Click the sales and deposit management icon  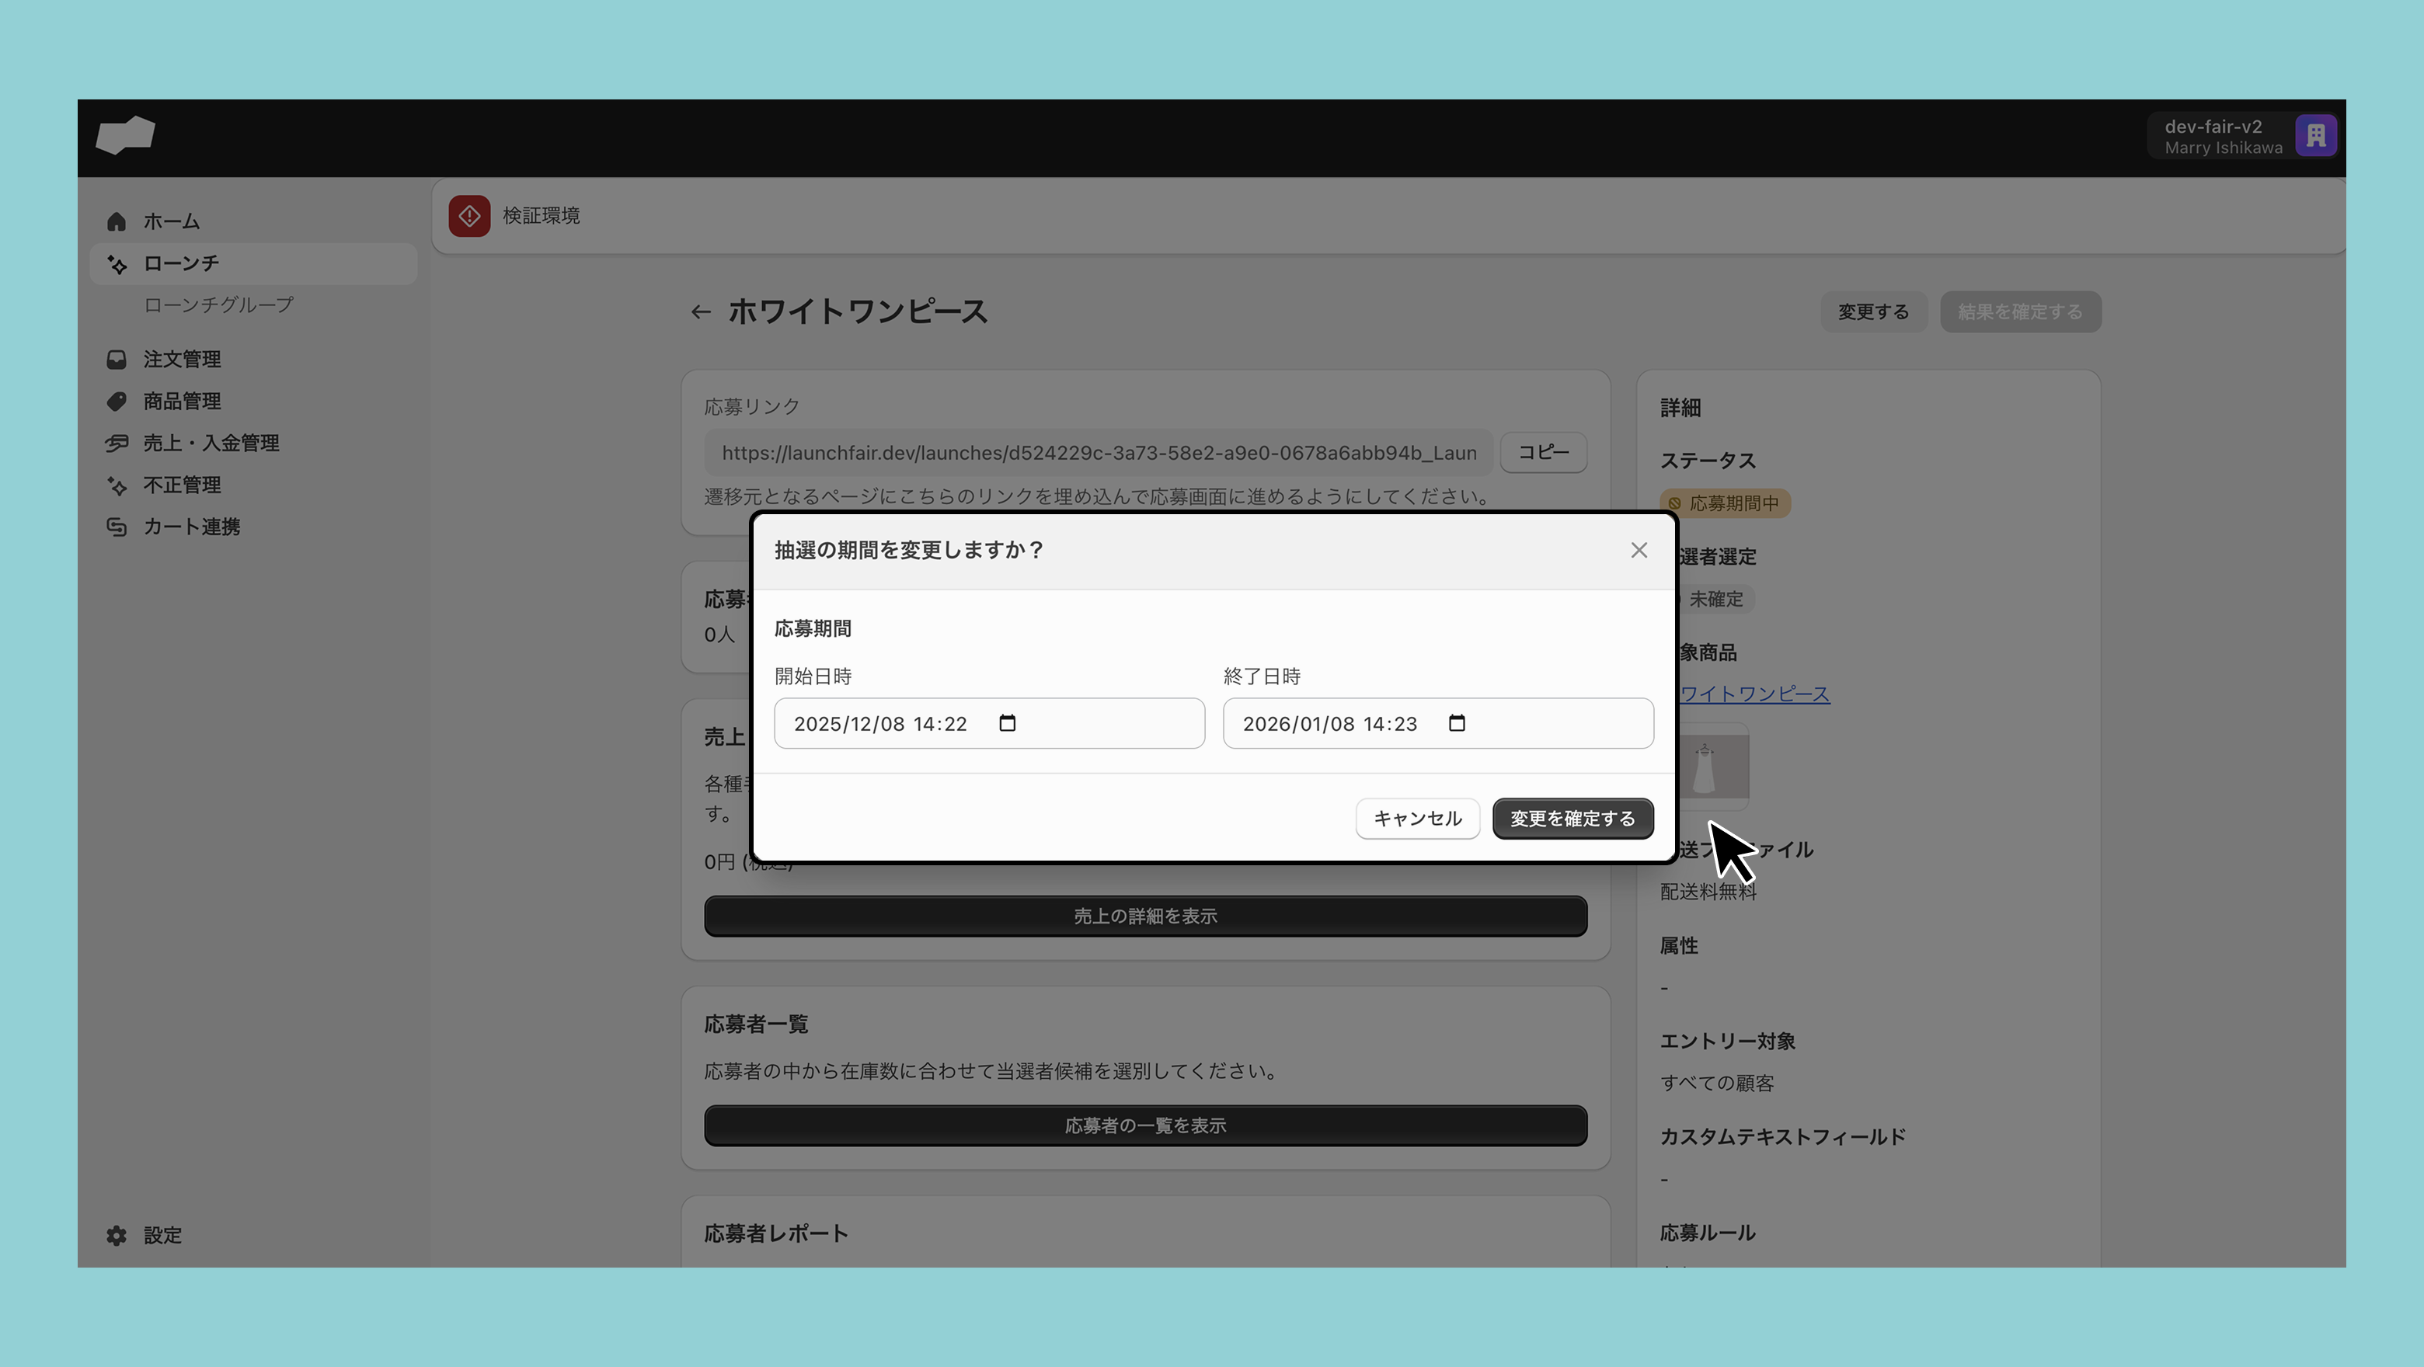click(116, 443)
